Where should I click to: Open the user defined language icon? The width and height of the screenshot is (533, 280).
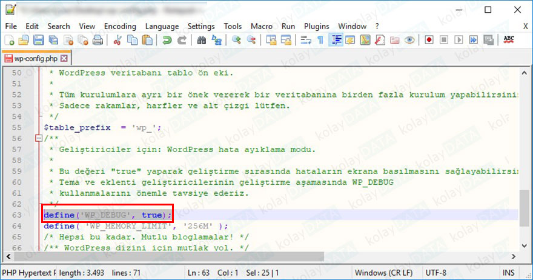[x=350, y=40]
